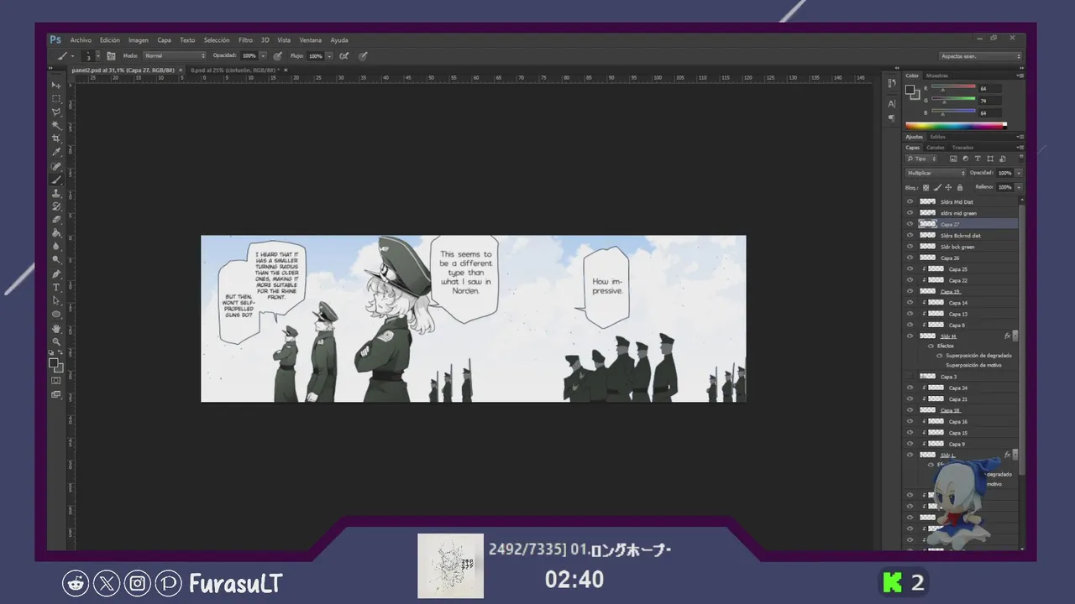Click the pixel layer filter icon
1075x604 pixels.
(x=953, y=159)
